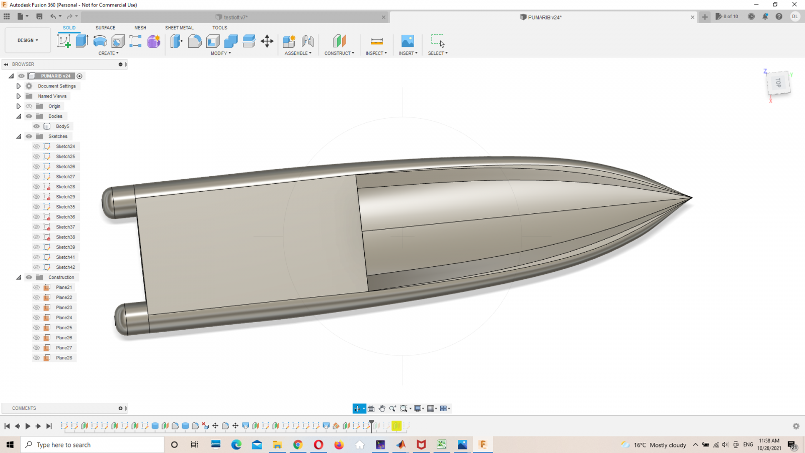Switch to the testloft v7 document tab
The image size is (805, 453).
pos(235,17)
